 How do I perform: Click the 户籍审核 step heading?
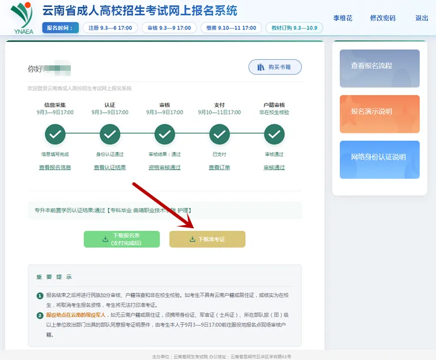pyautogui.click(x=274, y=105)
